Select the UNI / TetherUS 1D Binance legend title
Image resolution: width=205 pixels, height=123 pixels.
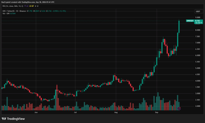point(14,11)
